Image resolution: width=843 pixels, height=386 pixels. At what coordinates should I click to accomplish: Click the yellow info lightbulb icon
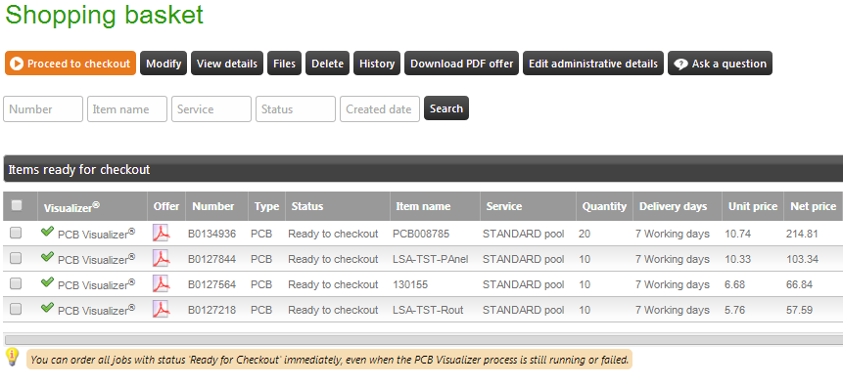pos(13,357)
